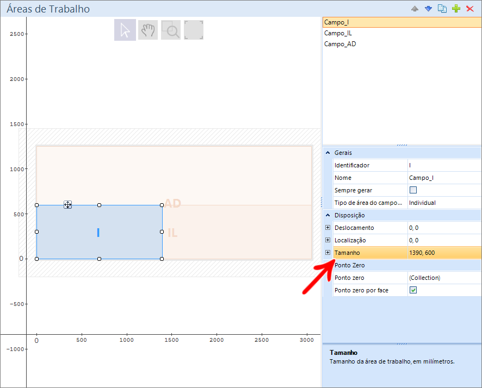The height and width of the screenshot is (388, 482).
Task: Select the blue area I on canvas
Action: 100,232
